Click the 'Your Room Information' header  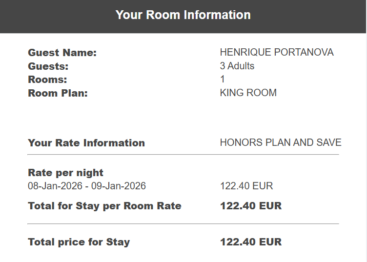coord(183,15)
